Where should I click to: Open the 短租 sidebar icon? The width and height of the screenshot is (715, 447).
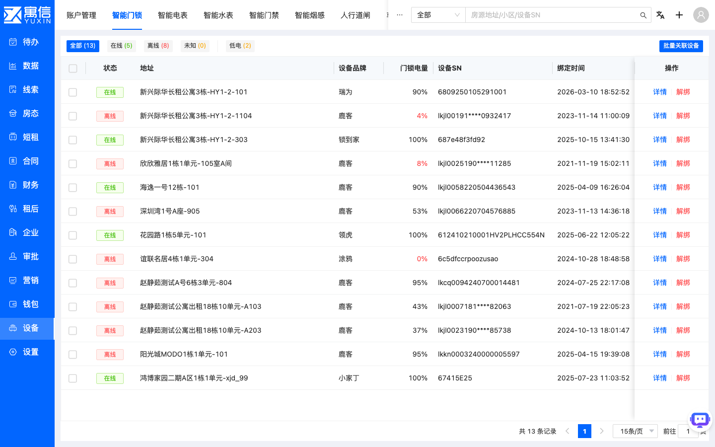point(13,137)
